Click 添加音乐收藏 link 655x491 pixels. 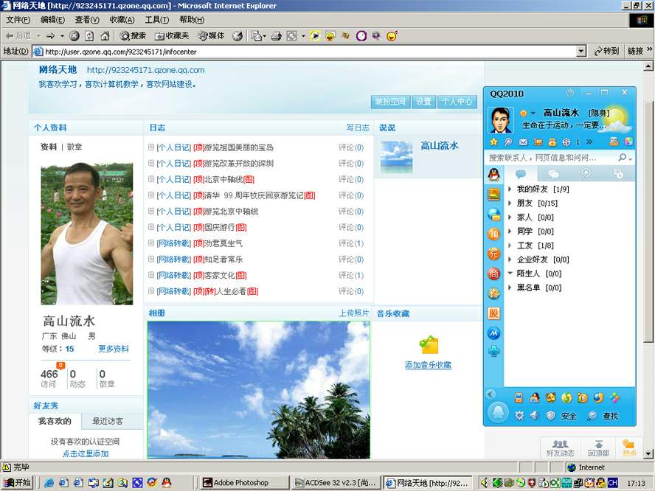coord(428,365)
